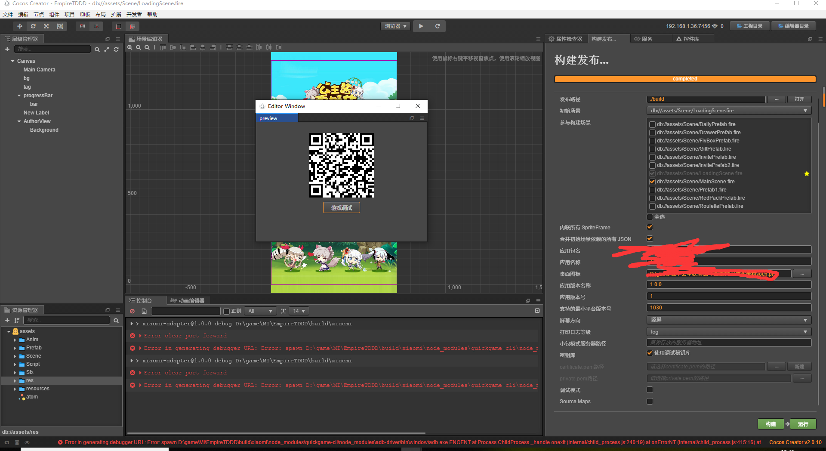Expand the Prefab folder in assets
Screen dimensions: 826x451
click(x=15, y=348)
